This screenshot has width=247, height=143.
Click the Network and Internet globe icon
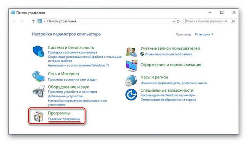[x=38, y=76]
